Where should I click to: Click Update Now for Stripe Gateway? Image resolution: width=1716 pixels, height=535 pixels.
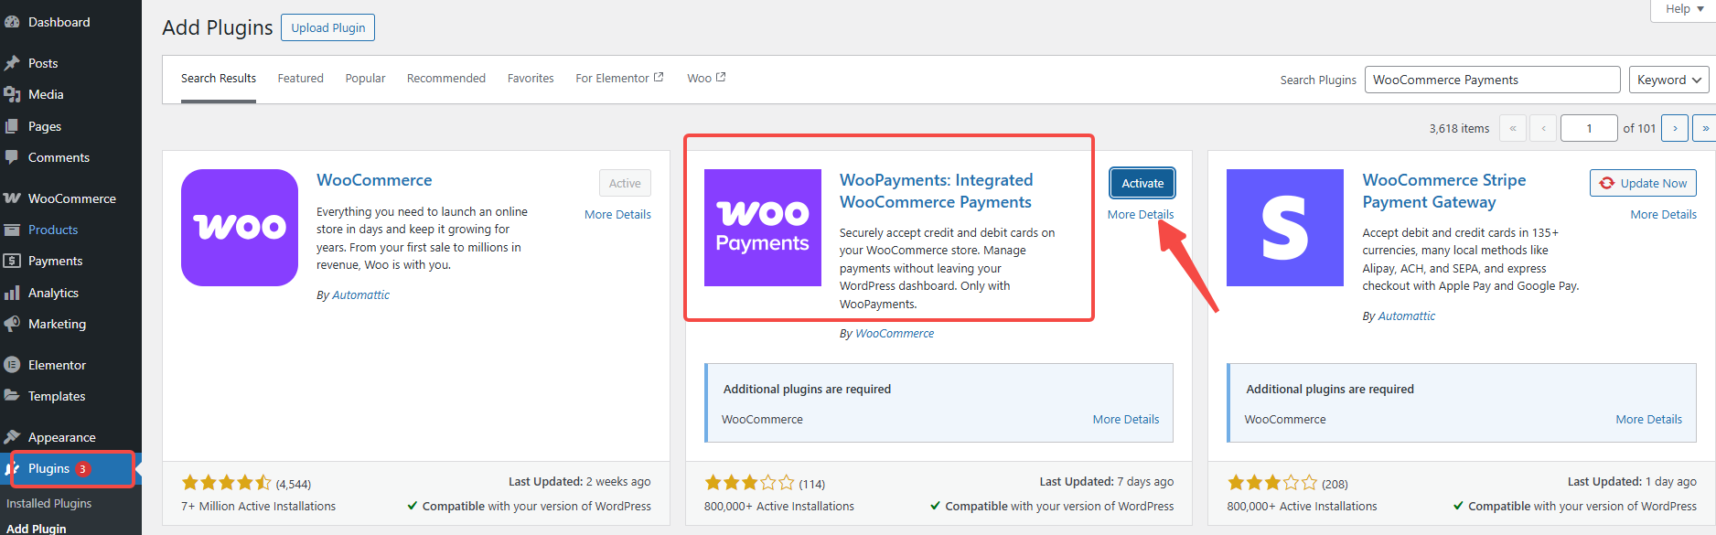[x=1643, y=183]
